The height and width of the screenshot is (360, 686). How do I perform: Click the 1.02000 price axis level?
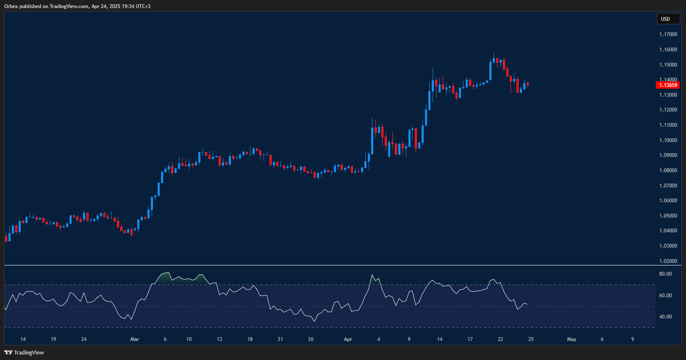(x=668, y=261)
